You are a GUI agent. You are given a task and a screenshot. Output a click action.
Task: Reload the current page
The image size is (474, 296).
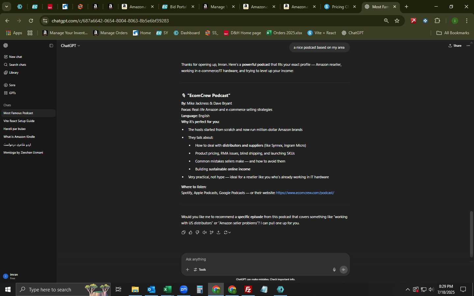click(31, 21)
